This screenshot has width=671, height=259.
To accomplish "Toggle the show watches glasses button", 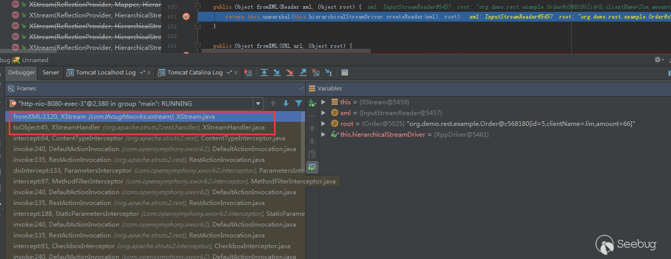I will (x=312, y=167).
